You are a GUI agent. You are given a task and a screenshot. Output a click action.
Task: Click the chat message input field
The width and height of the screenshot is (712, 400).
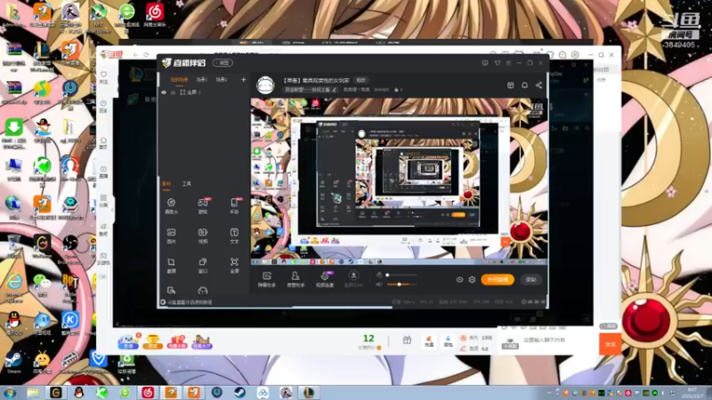pyautogui.click(x=559, y=340)
